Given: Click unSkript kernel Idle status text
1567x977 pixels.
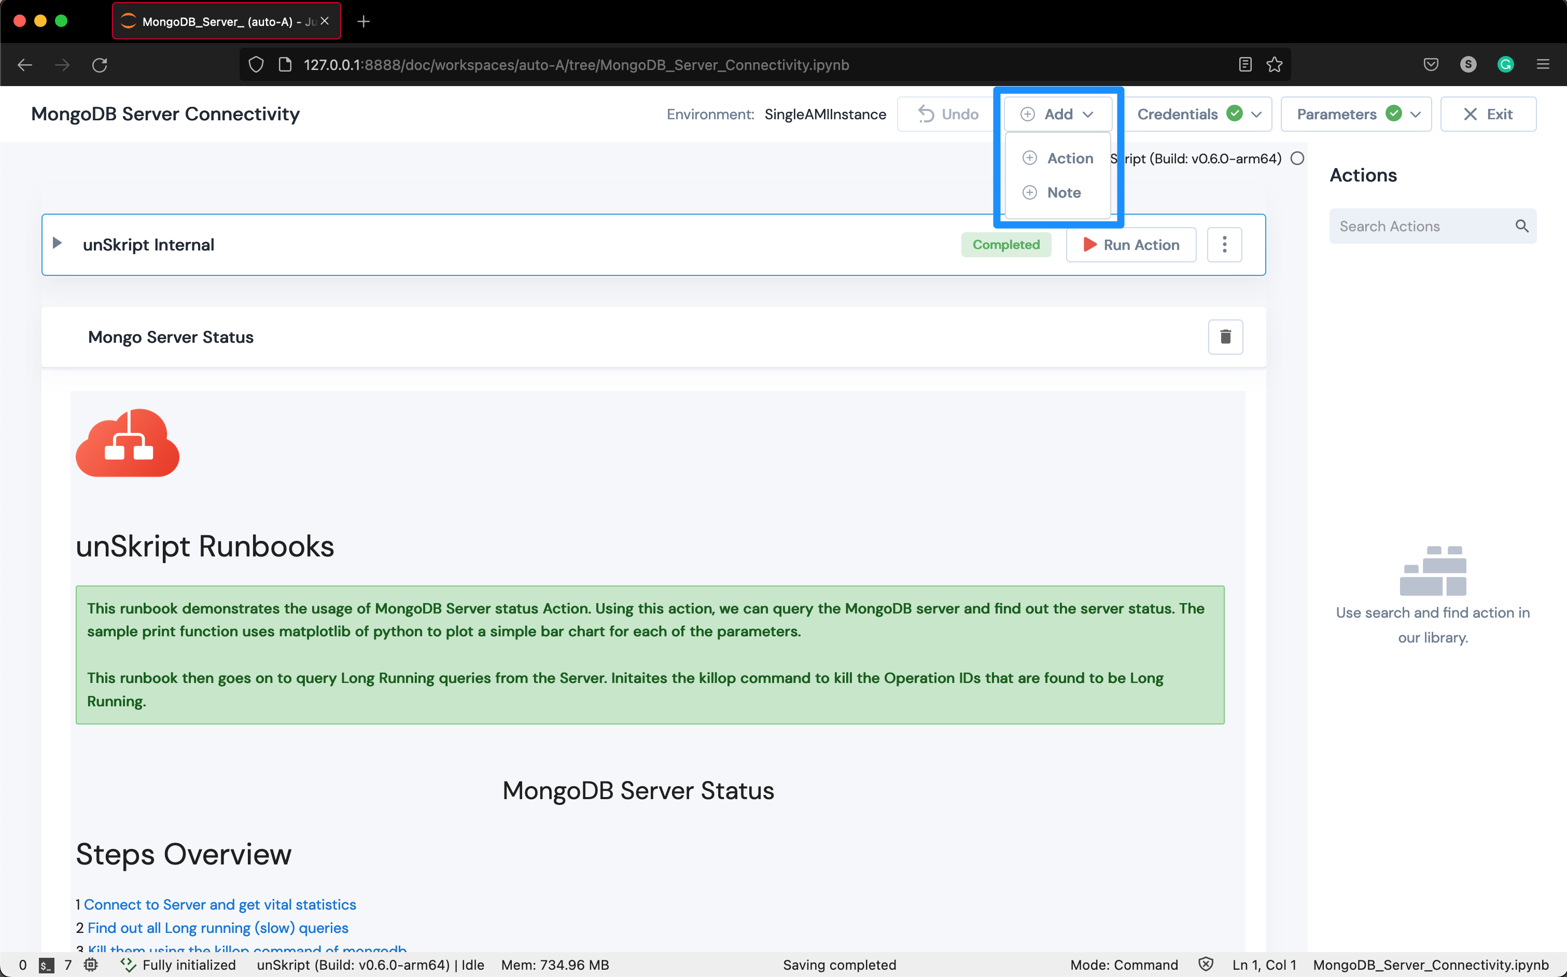Looking at the screenshot, I should click(370, 965).
